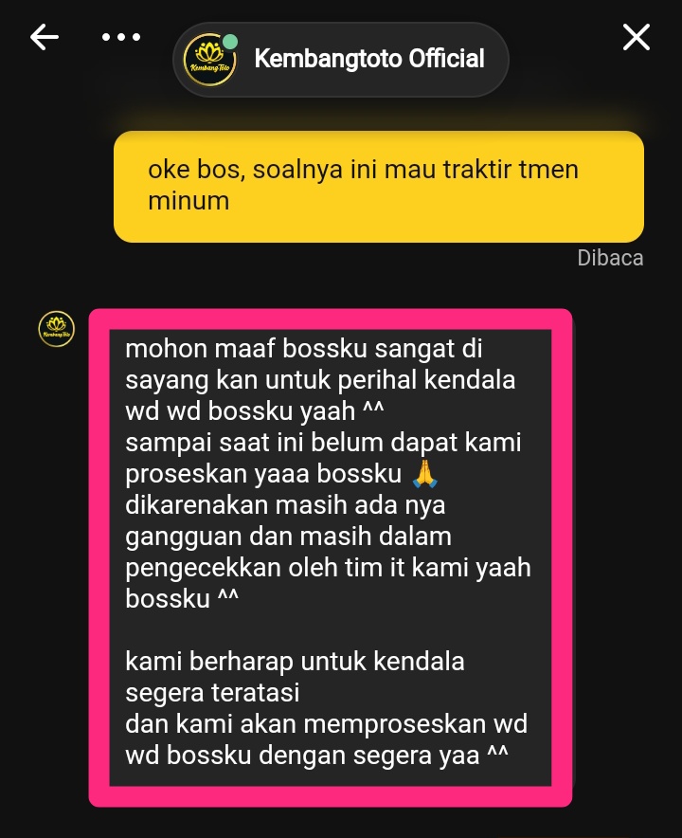This screenshot has height=838, width=682.
Task: Tap the 'kami berharap untuk kendala' paragraph
Action: (326, 708)
